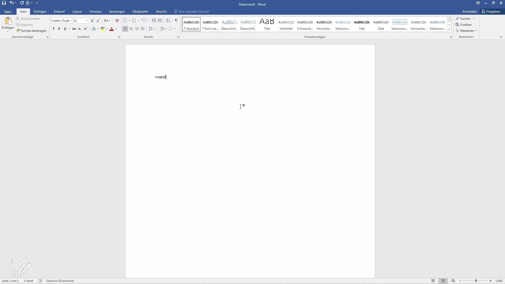This screenshot has height=284, width=505.
Task: Repeat the last action with redo icon
Action: [x=22, y=3]
